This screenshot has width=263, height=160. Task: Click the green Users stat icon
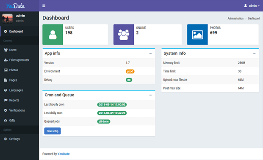(x=53, y=35)
